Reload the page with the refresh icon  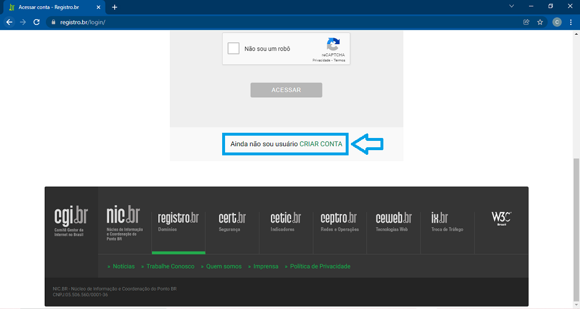pos(37,22)
